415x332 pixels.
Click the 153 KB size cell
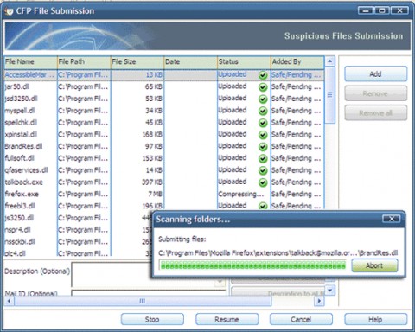152,158
